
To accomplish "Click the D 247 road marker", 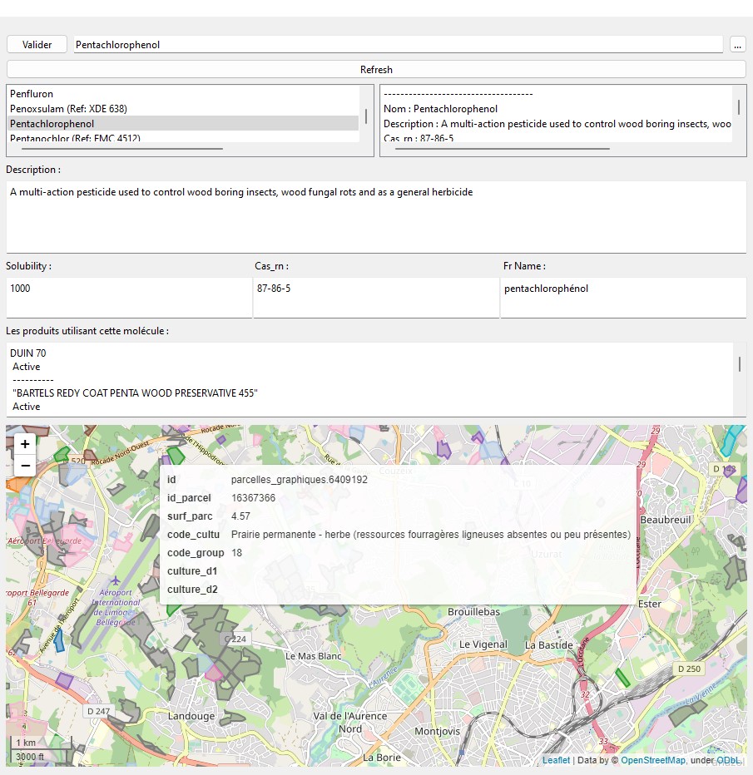I will tap(98, 711).
